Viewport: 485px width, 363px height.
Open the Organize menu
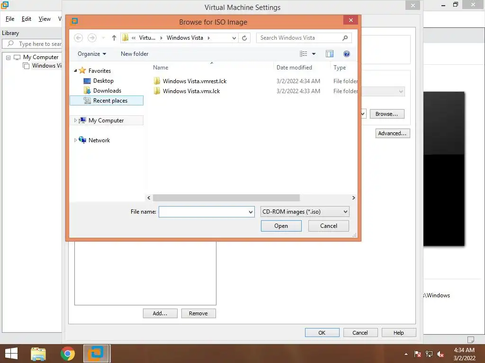click(x=92, y=54)
